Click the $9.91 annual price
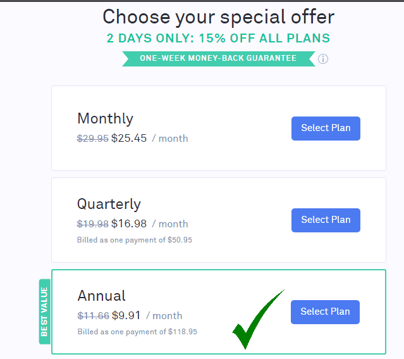Screen dimensions: 404x359 [x=126, y=315]
